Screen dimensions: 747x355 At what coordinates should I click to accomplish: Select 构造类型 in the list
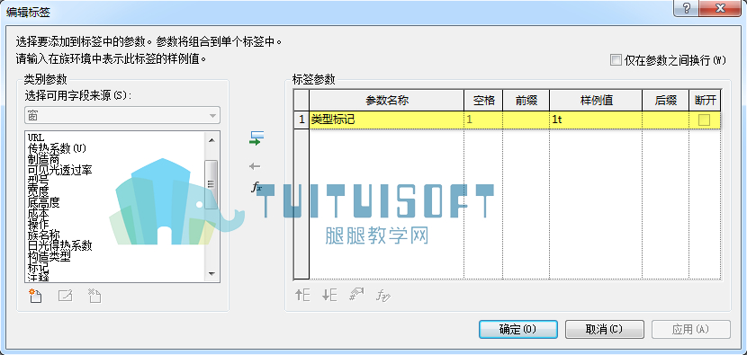point(49,257)
